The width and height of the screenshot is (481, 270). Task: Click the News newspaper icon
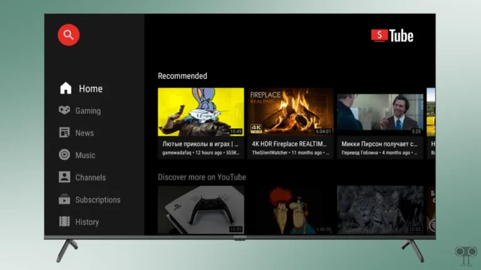pos(65,132)
